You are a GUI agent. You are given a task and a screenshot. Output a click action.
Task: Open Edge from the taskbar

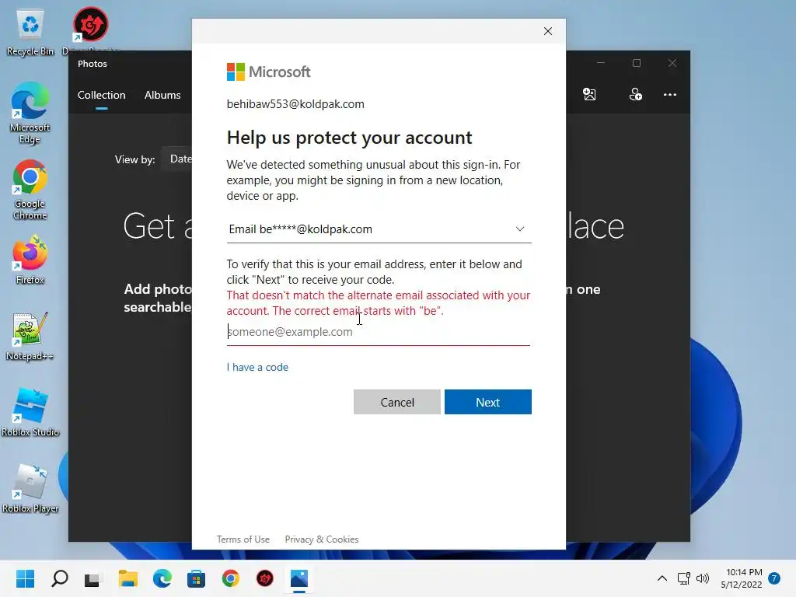click(x=162, y=578)
